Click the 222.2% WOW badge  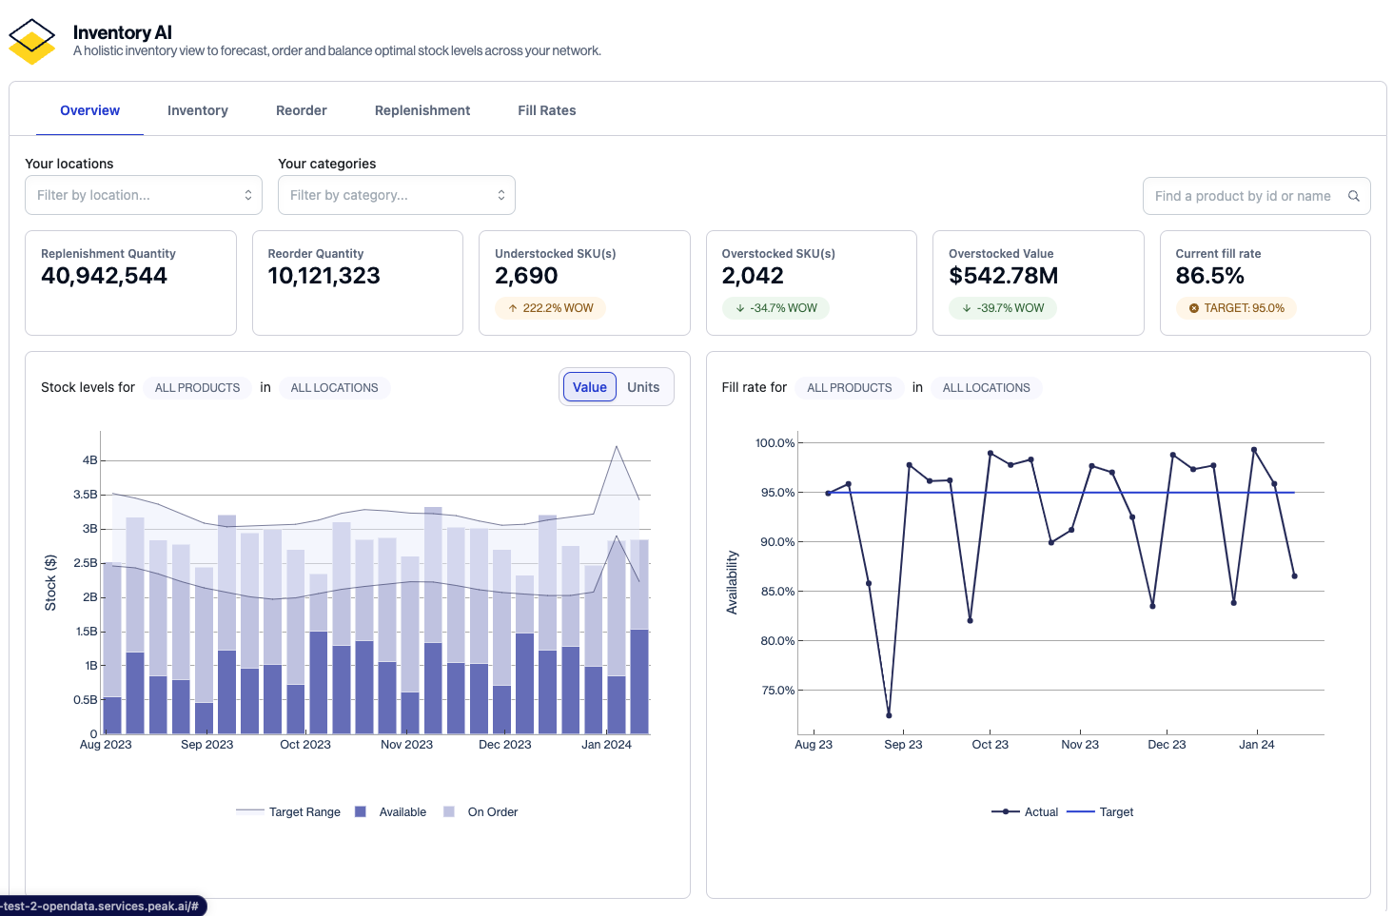coord(551,308)
